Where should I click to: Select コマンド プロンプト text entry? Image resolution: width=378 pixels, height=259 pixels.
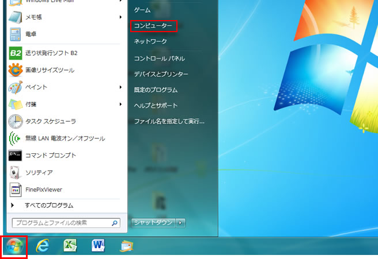coord(51,156)
